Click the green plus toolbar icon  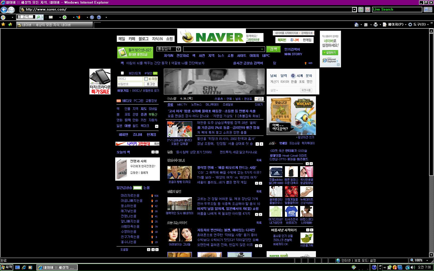(65, 17)
